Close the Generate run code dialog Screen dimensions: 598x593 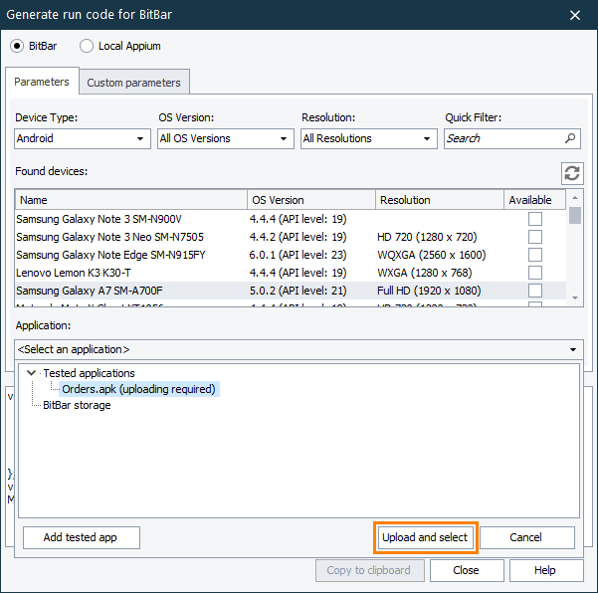(x=575, y=15)
